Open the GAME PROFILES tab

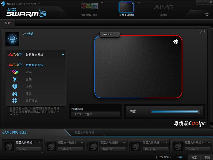[14, 132]
